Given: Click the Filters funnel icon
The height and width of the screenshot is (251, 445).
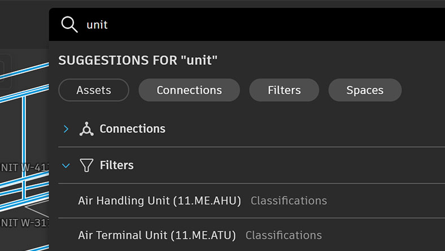Looking at the screenshot, I should [x=86, y=166].
